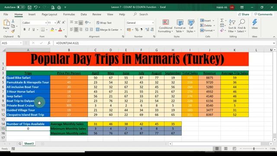Switch to the Formulas tab
This screenshot has height=156, width=277.
pos(69,14)
